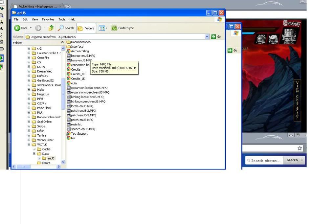The height and width of the screenshot is (224, 336).
Task: Open the Favorites menu
Action: 48,19
